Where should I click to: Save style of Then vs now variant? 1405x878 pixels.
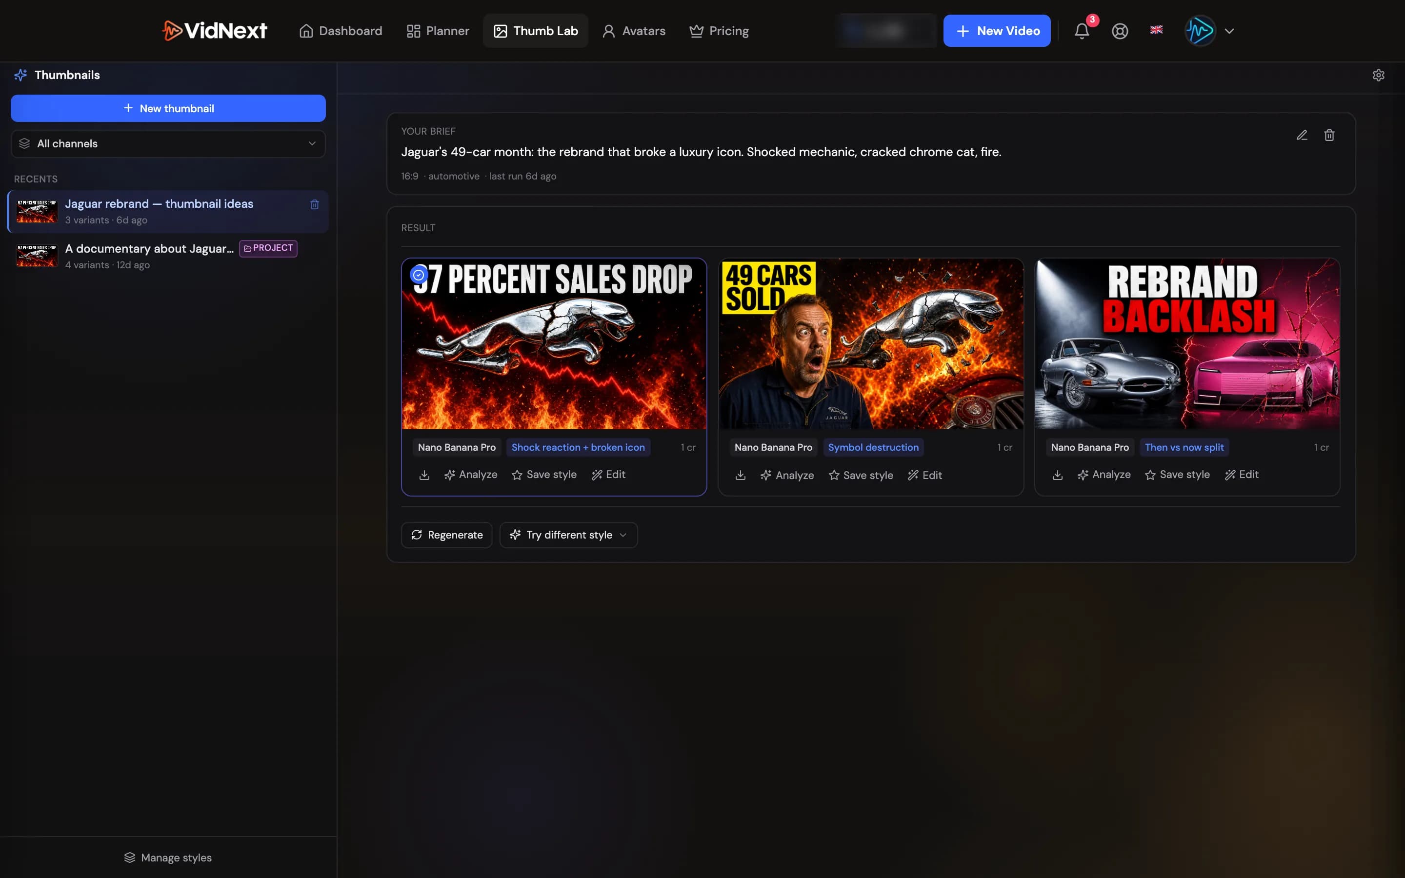tap(1177, 475)
